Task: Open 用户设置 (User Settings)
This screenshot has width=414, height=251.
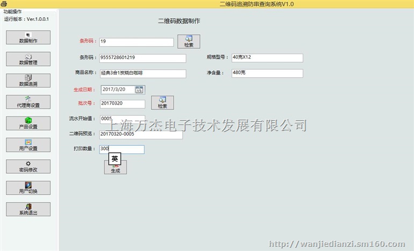Action: (x=28, y=145)
